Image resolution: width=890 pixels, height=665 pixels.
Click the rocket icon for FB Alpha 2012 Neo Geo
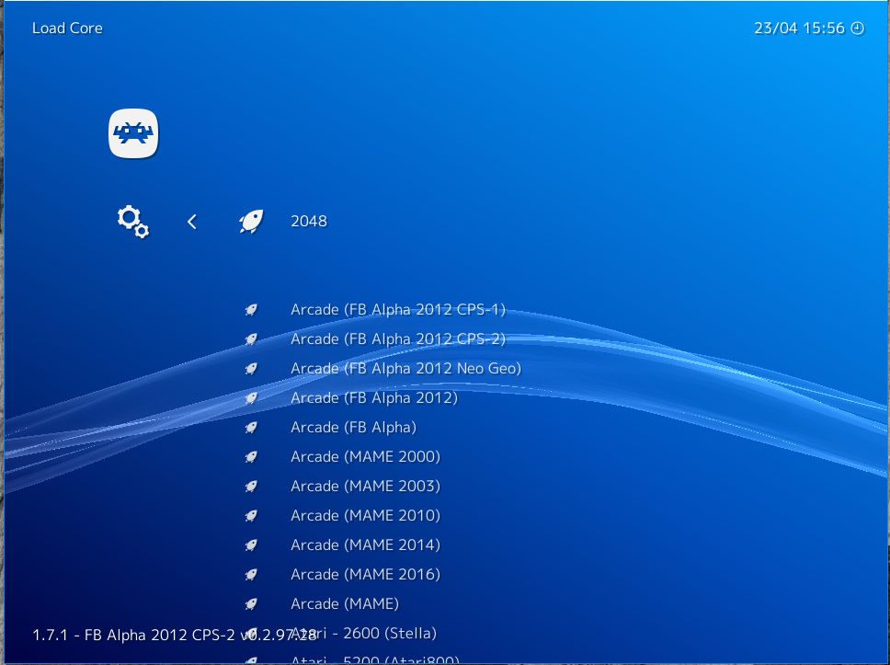pos(251,369)
